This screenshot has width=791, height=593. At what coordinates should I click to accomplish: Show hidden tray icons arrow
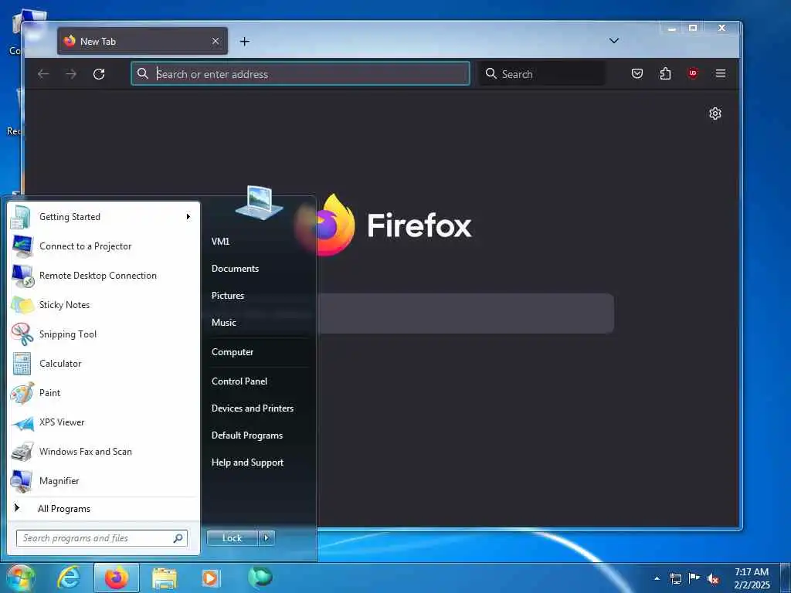click(657, 578)
